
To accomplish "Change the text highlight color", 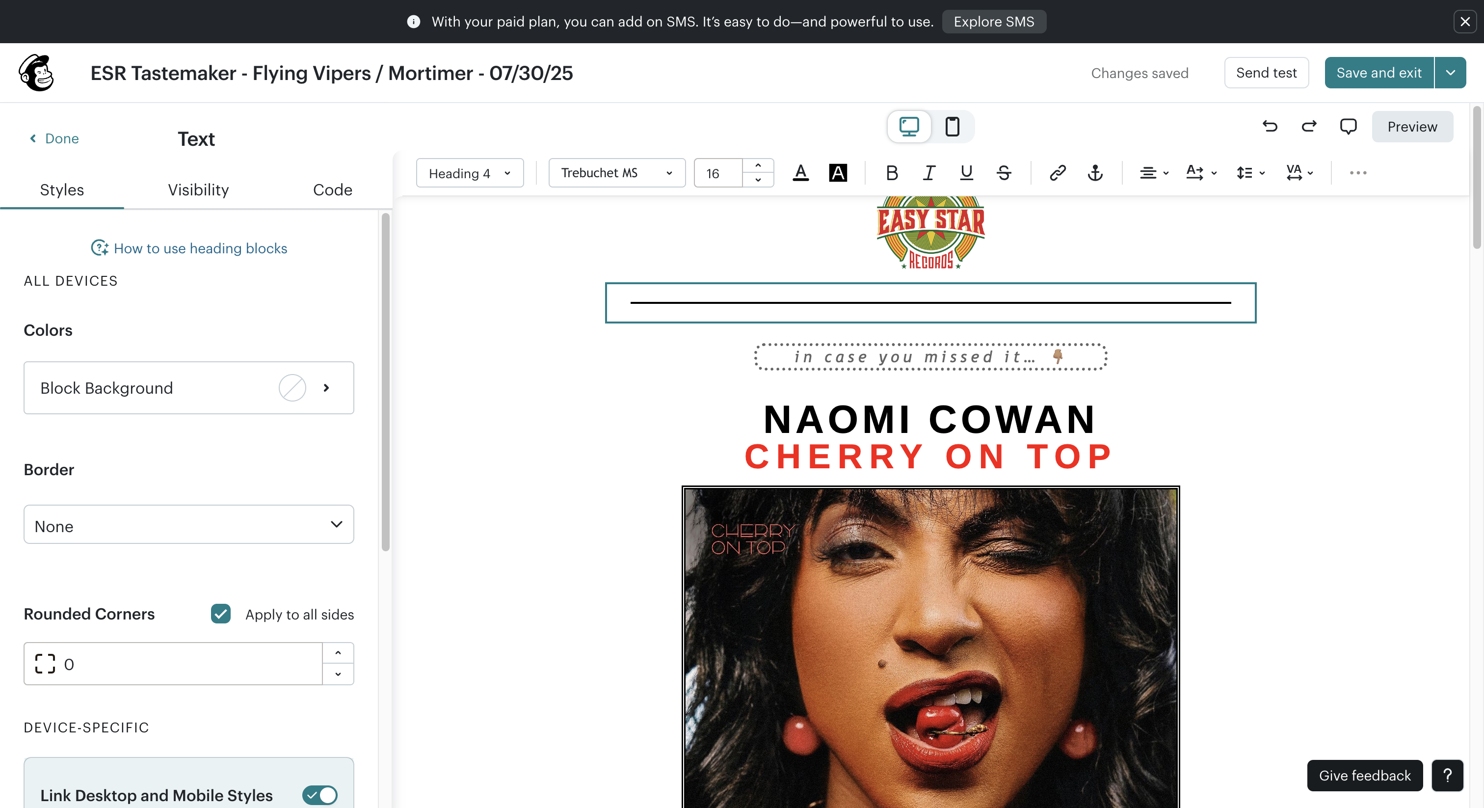I will [x=838, y=173].
